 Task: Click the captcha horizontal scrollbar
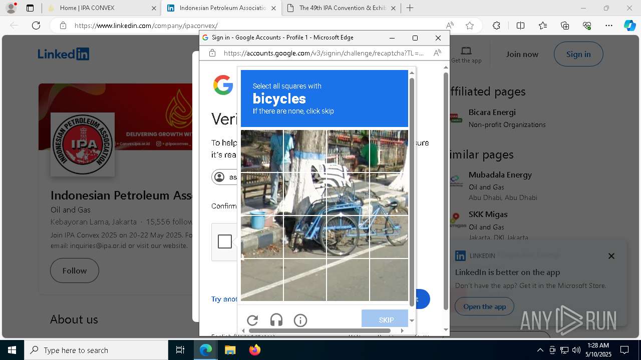pos(319,330)
